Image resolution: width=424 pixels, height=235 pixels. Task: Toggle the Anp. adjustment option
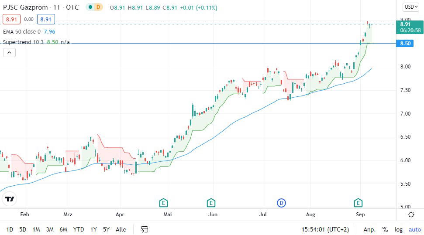tap(369, 229)
